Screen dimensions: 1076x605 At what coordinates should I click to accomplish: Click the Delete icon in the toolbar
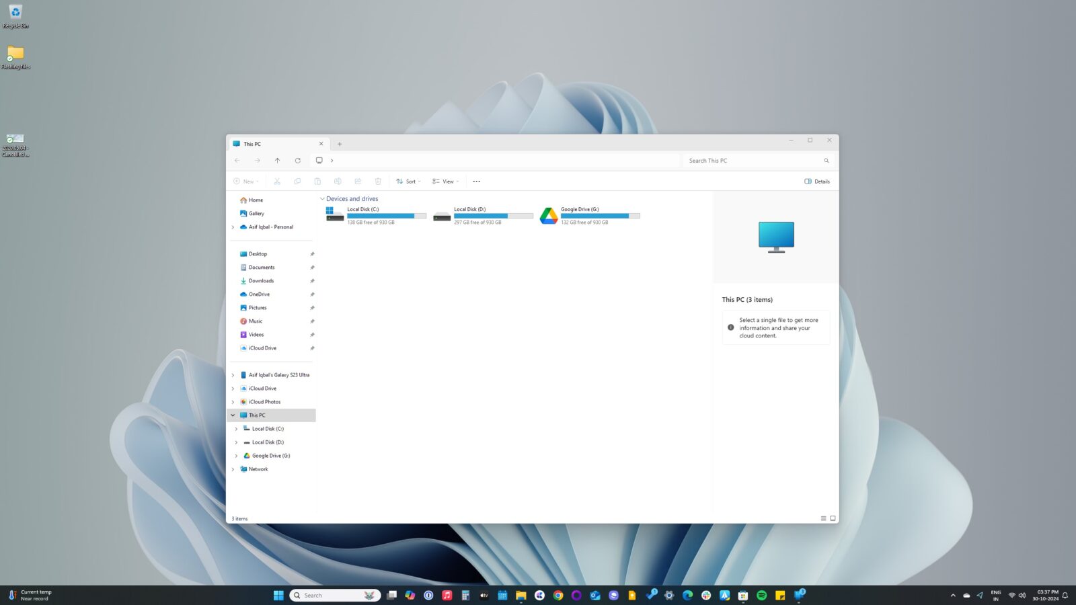[x=378, y=181]
